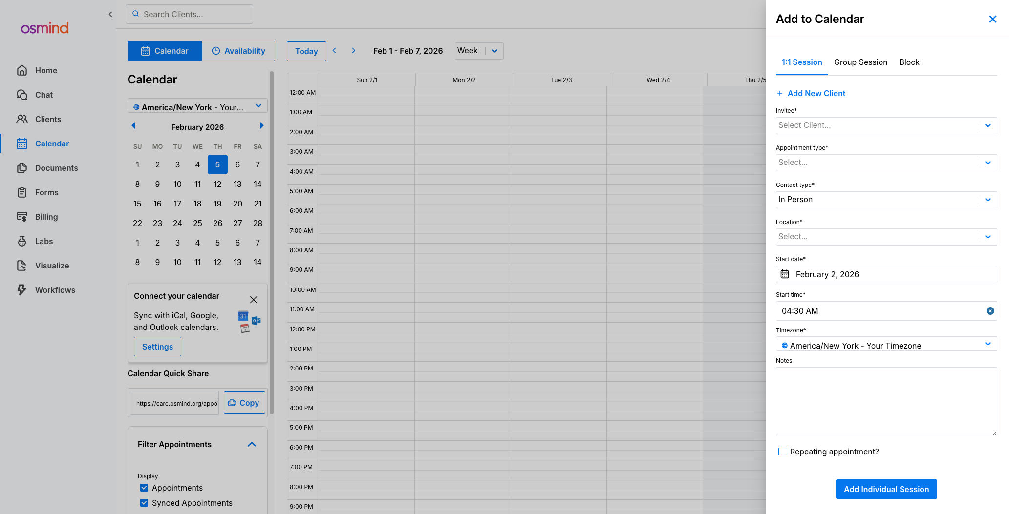Select February 18 in mini calendar
Viewport: 1009px width, 514px height.
point(197,204)
